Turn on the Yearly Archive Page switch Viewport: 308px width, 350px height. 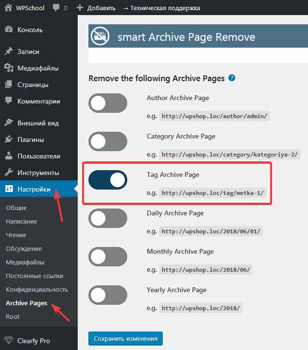[x=108, y=295]
